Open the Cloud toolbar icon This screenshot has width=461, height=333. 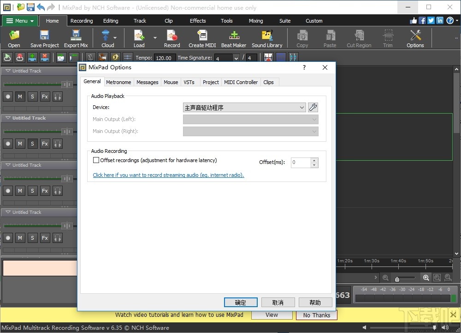[107, 39]
